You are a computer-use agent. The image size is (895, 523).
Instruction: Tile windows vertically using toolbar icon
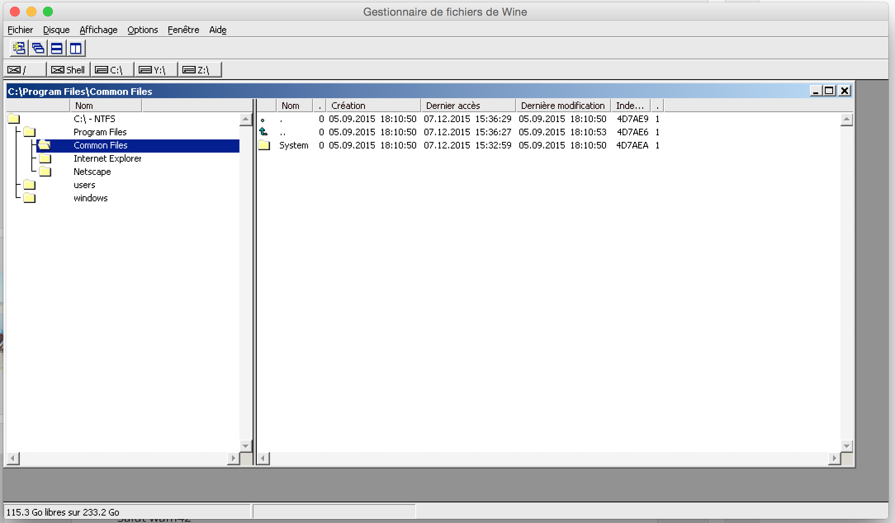tap(76, 48)
